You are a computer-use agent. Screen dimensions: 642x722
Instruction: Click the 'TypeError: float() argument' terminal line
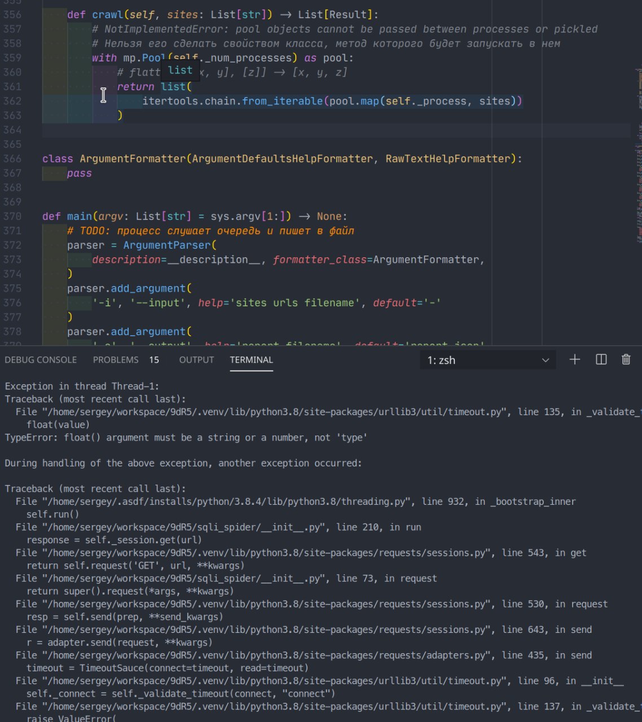186,437
